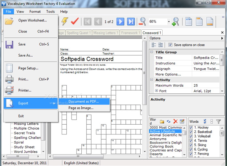The width and height of the screenshot is (227, 166).
Task: Uncheck the Tennis word checkbox
Action: (x=191, y=141)
